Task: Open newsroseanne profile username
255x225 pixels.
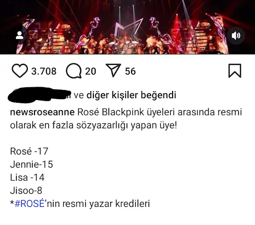Action: point(42,112)
